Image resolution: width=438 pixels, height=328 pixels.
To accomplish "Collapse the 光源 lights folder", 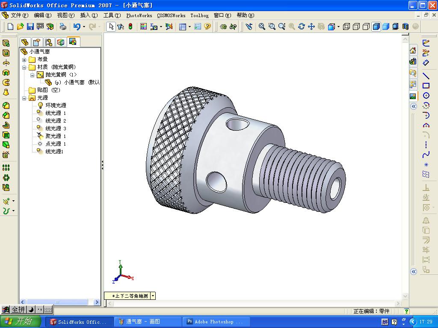I will [24, 98].
